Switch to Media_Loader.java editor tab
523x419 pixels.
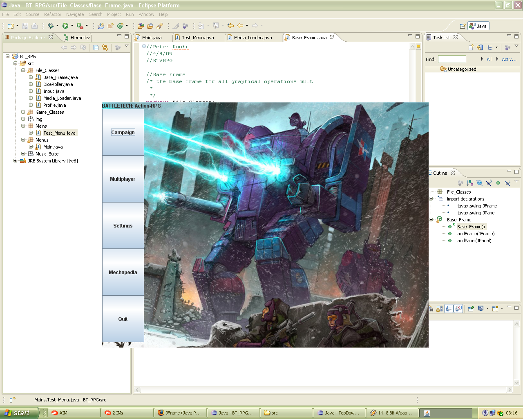(x=253, y=38)
